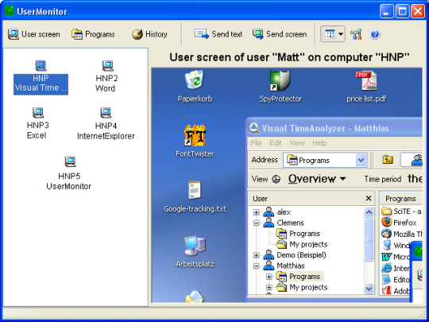Image resolution: width=429 pixels, height=322 pixels.
Task: Open the Address Programs combo box
Action: (325, 160)
